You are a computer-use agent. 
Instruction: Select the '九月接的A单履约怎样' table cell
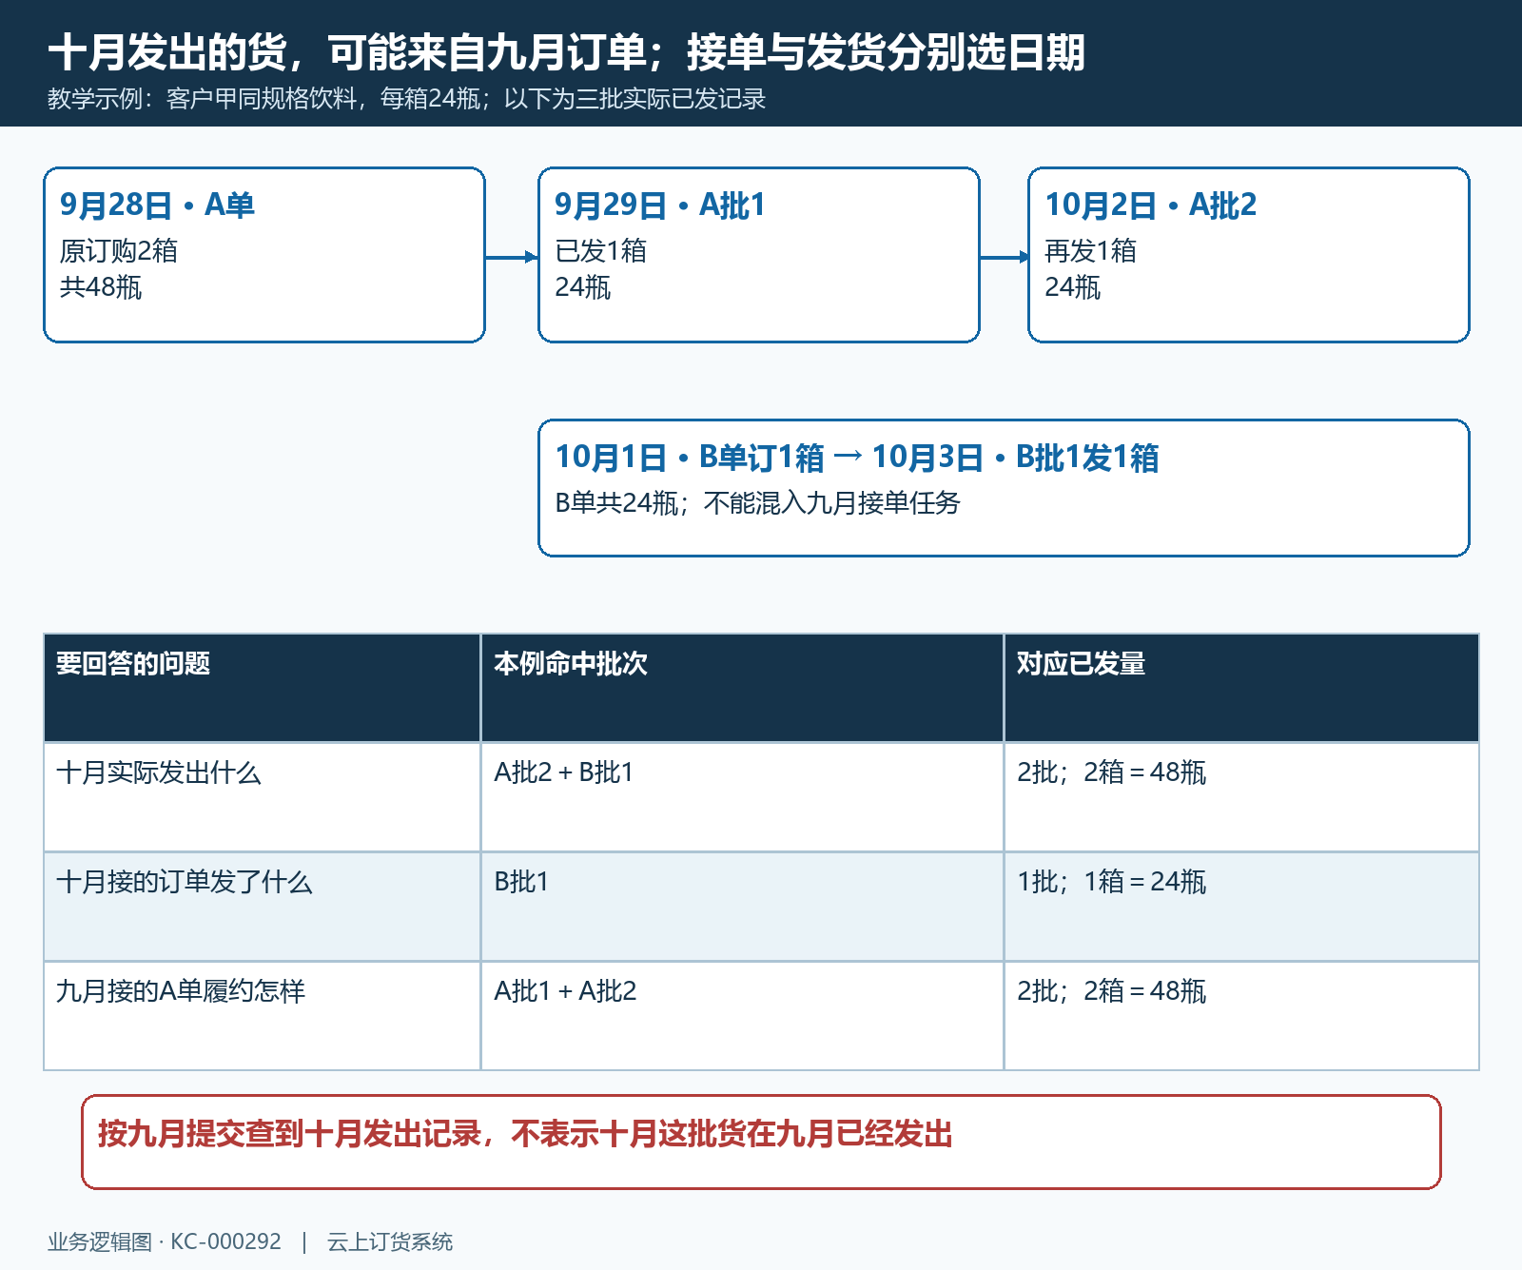point(262,1016)
